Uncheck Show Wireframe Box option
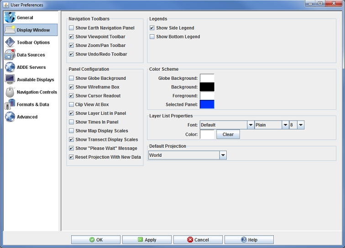This screenshot has height=248, width=345. pyautogui.click(x=71, y=87)
